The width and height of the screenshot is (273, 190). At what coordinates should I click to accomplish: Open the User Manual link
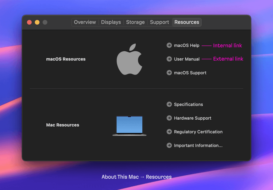(187, 59)
